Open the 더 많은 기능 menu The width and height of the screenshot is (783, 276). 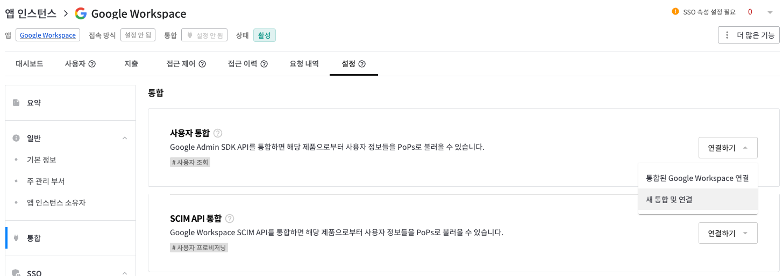pyautogui.click(x=749, y=35)
